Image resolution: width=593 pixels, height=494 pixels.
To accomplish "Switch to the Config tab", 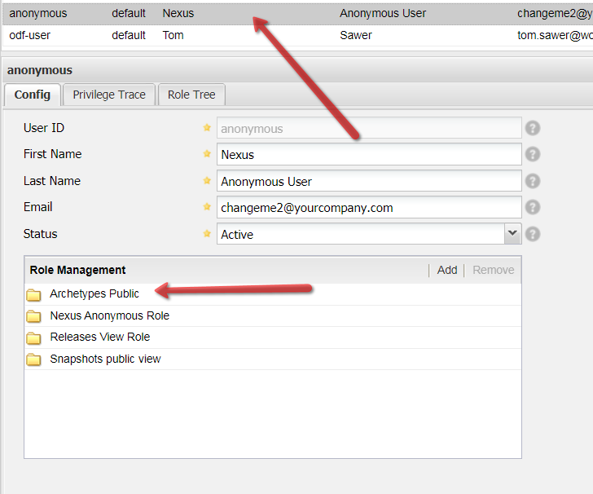I will click(32, 95).
